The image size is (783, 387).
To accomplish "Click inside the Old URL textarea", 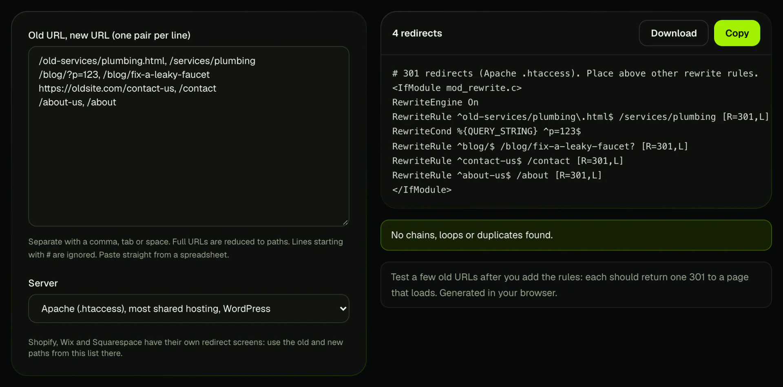I will tap(189, 136).
